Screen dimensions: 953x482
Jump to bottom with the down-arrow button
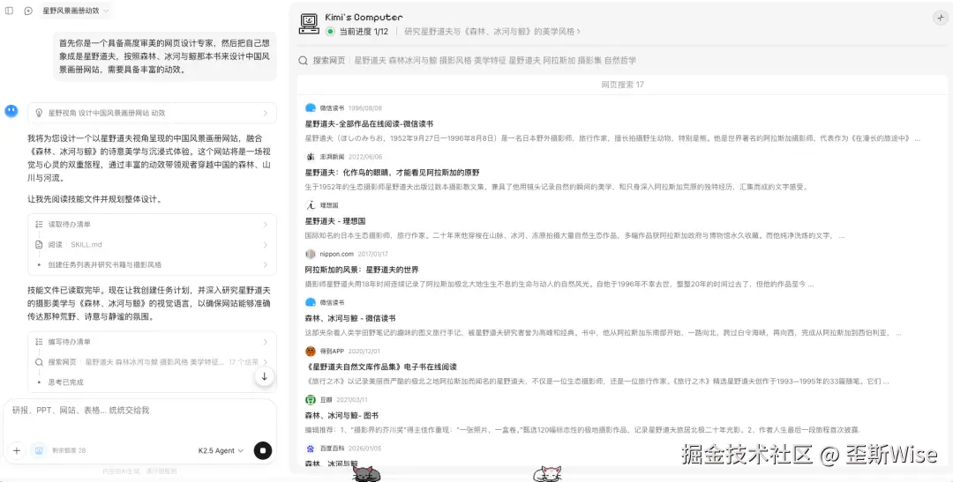pyautogui.click(x=265, y=376)
